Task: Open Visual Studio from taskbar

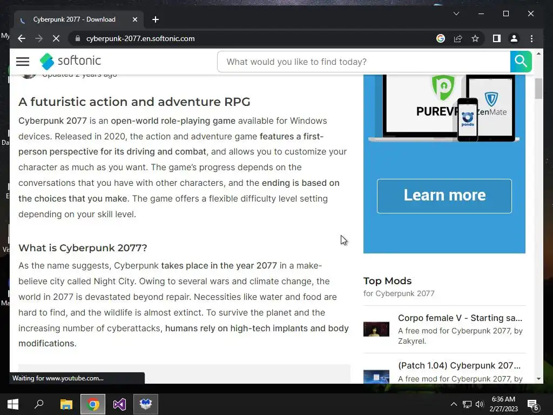Action: click(119, 404)
